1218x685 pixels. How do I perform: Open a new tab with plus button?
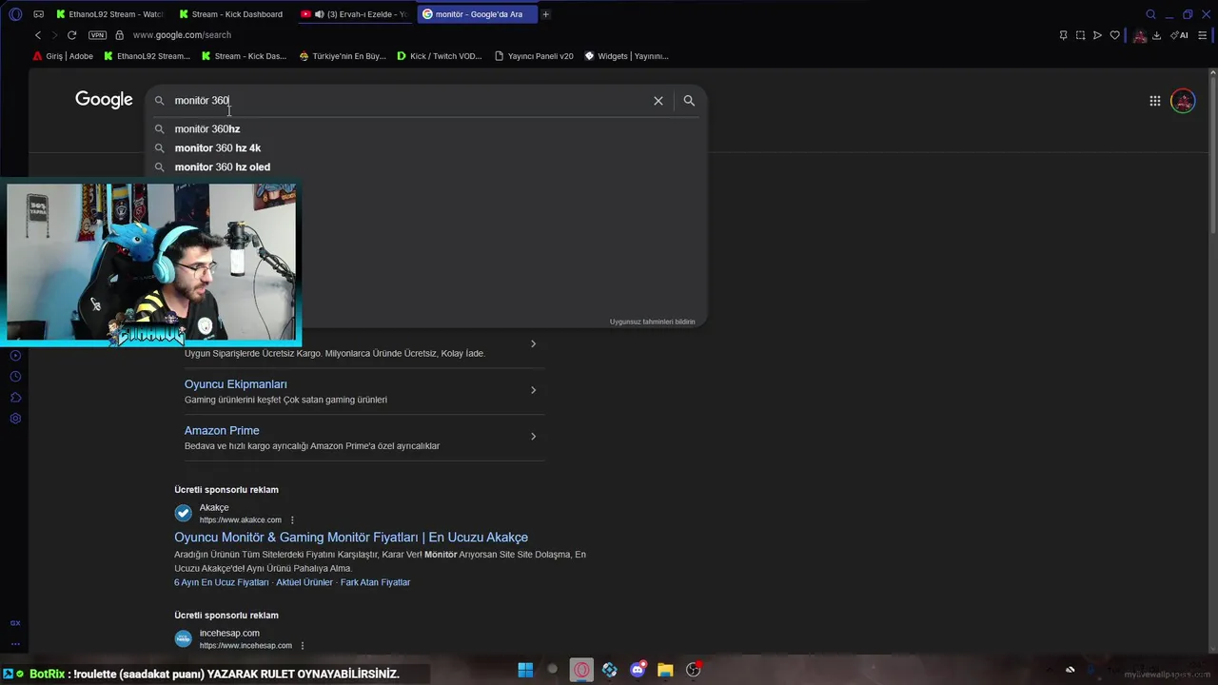(545, 14)
